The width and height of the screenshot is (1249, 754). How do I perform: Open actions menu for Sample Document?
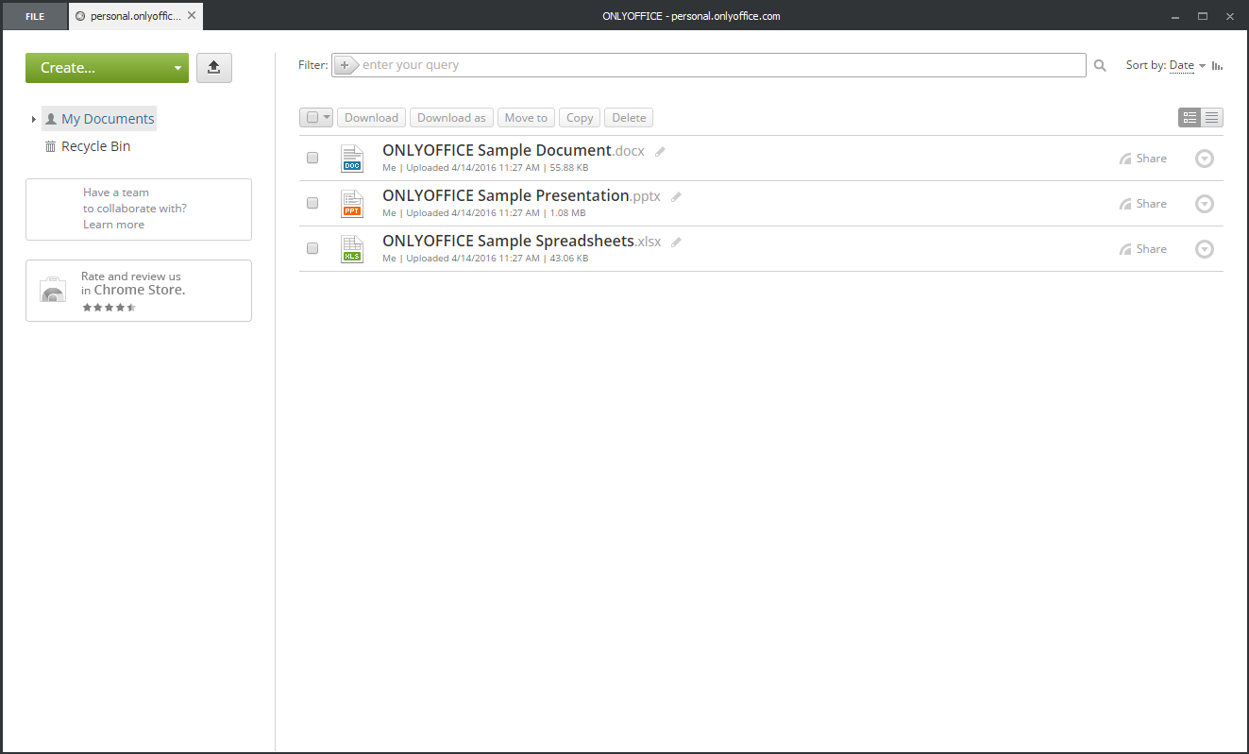1204,159
